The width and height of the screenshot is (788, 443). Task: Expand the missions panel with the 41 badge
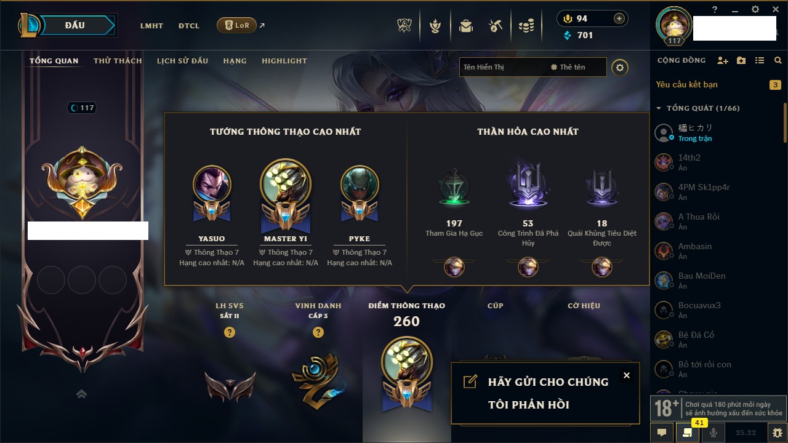pyautogui.click(x=688, y=433)
